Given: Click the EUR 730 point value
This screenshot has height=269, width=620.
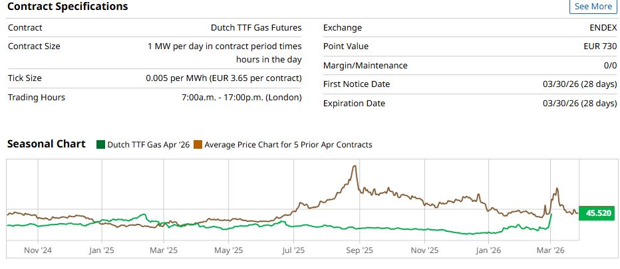Looking at the screenshot, I should point(597,46).
